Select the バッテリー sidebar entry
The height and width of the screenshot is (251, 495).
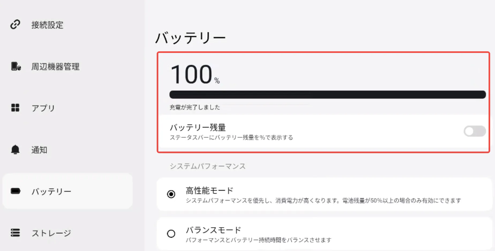click(51, 191)
